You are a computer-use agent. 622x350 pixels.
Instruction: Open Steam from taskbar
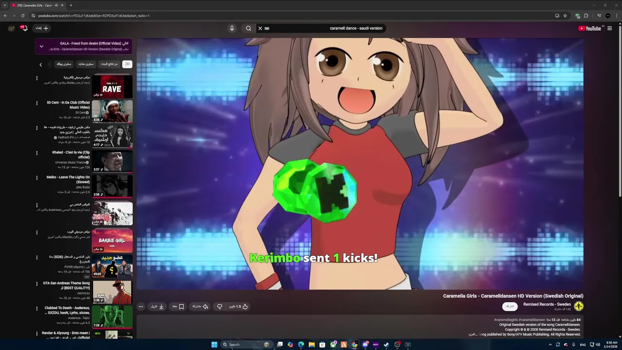point(386,345)
